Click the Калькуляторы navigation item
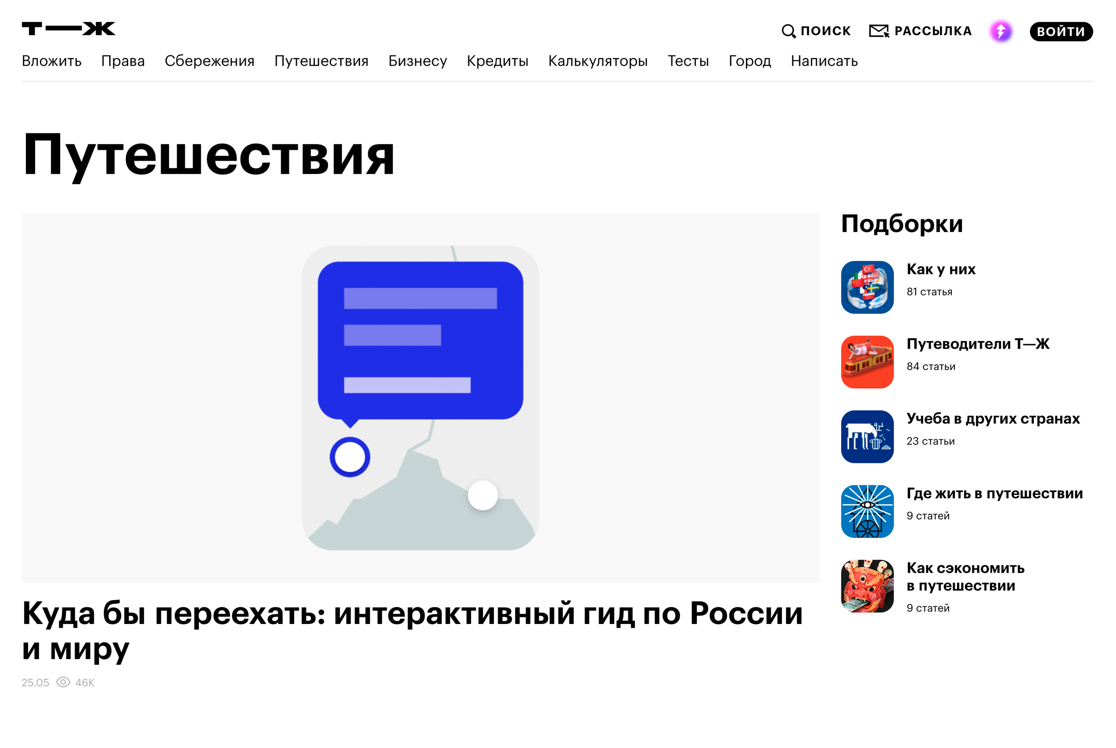This screenshot has height=748, width=1116. pos(598,60)
